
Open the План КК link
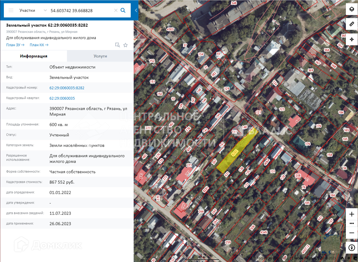[39, 45]
